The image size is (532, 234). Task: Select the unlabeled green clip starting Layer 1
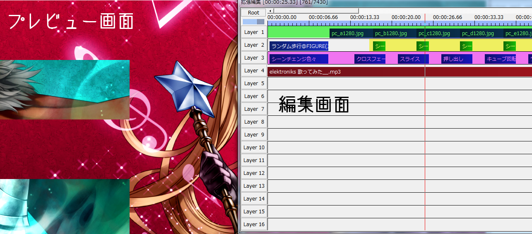pyautogui.click(x=298, y=32)
